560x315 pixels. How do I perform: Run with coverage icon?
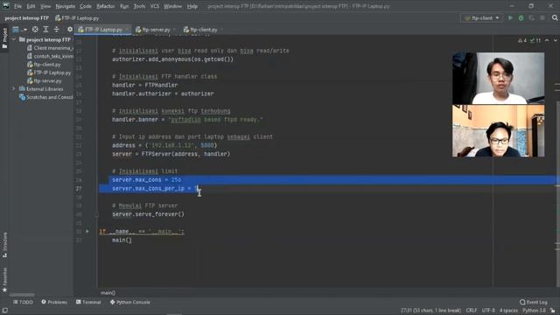point(531,17)
